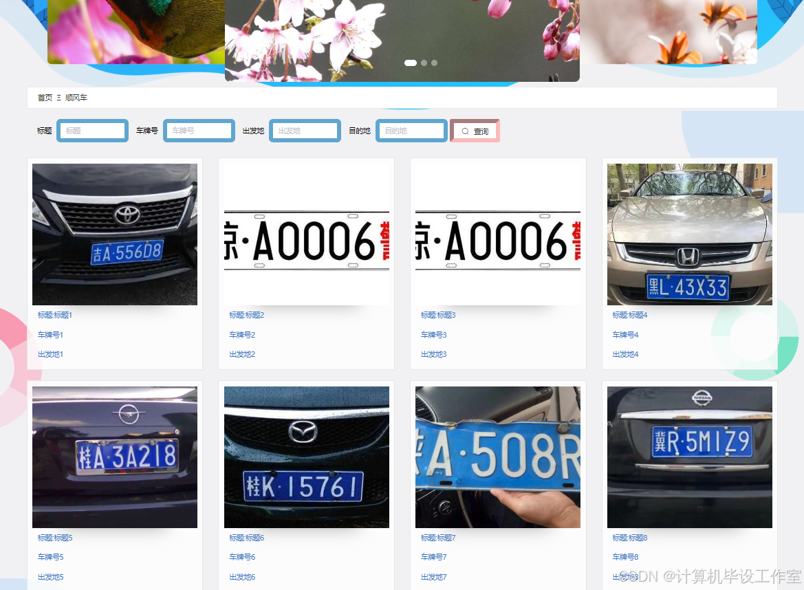Open the left bird banner image

(136, 32)
